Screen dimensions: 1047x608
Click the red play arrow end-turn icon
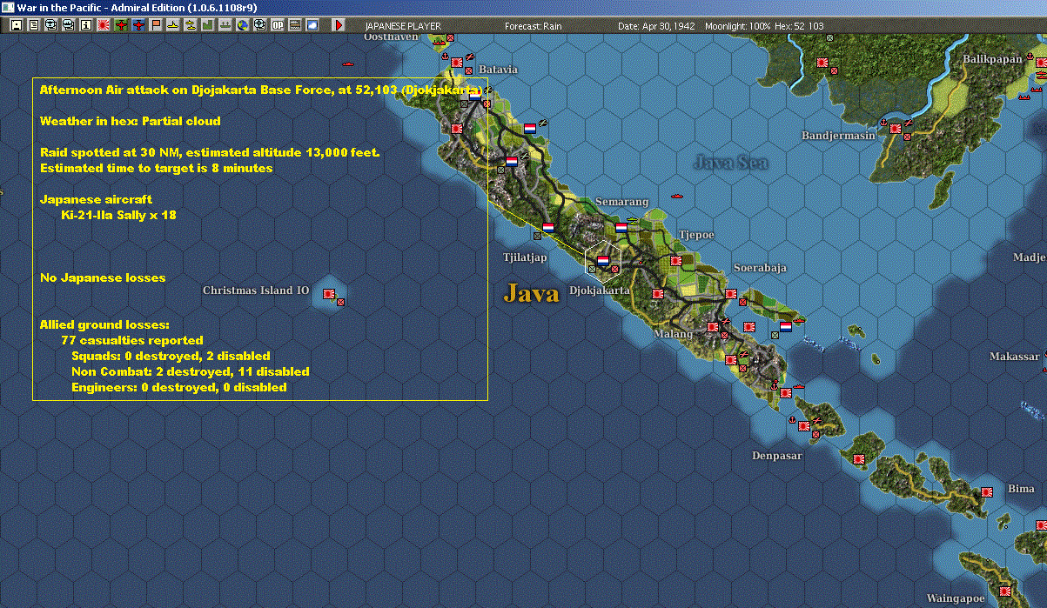pos(339,25)
